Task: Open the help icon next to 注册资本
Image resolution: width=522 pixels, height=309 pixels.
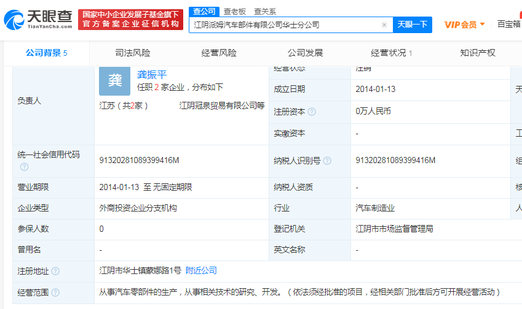Action: click(312, 112)
